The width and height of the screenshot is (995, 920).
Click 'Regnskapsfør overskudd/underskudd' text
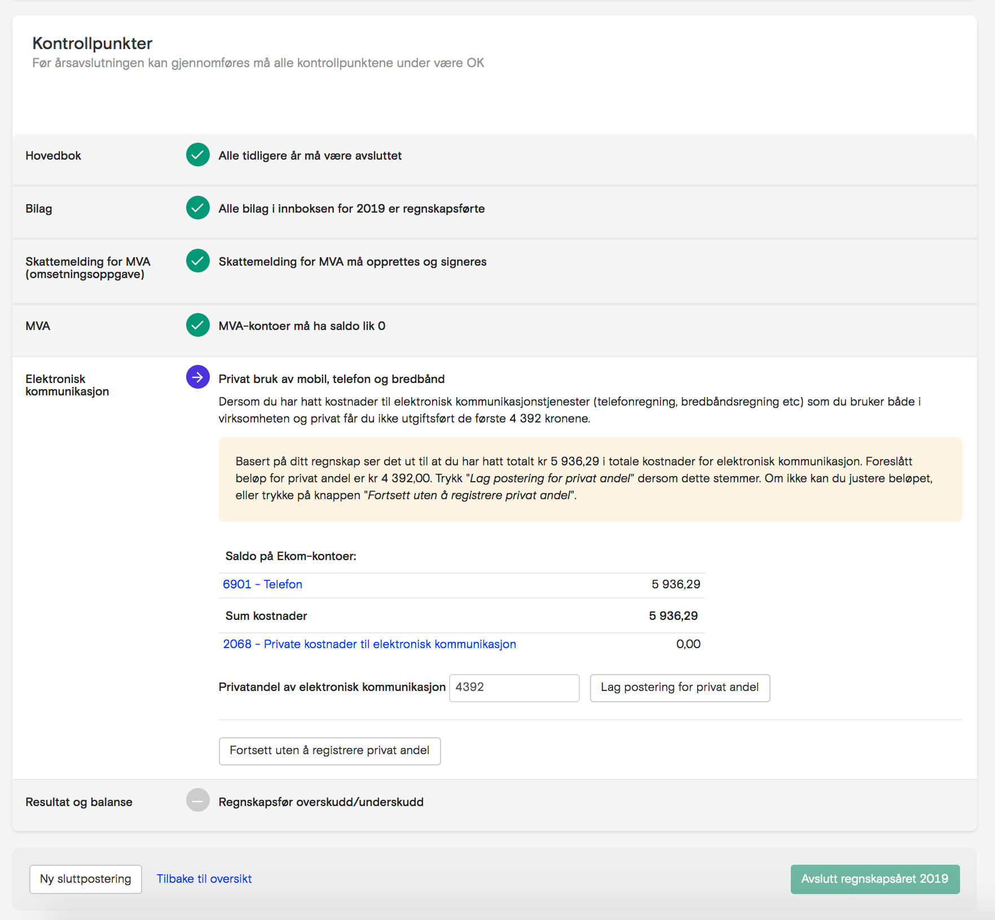tap(321, 802)
